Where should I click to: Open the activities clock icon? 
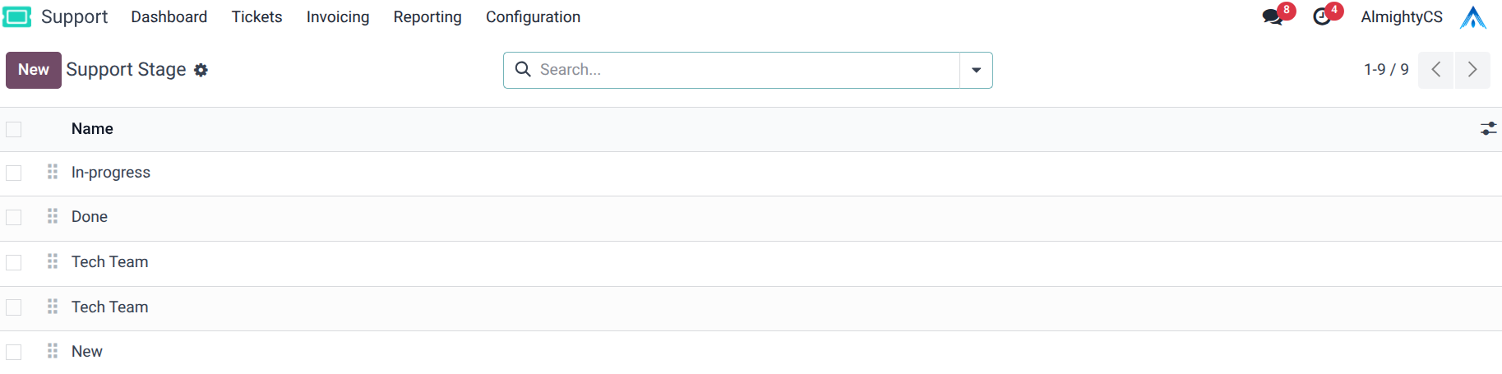click(1322, 16)
